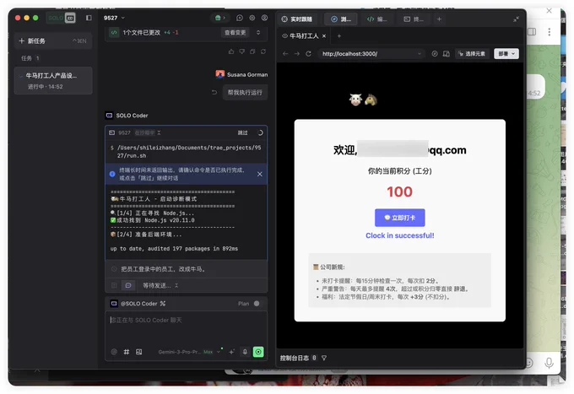
Task: Collapse the right panel with shrink arrows icon
Action: coord(516,19)
